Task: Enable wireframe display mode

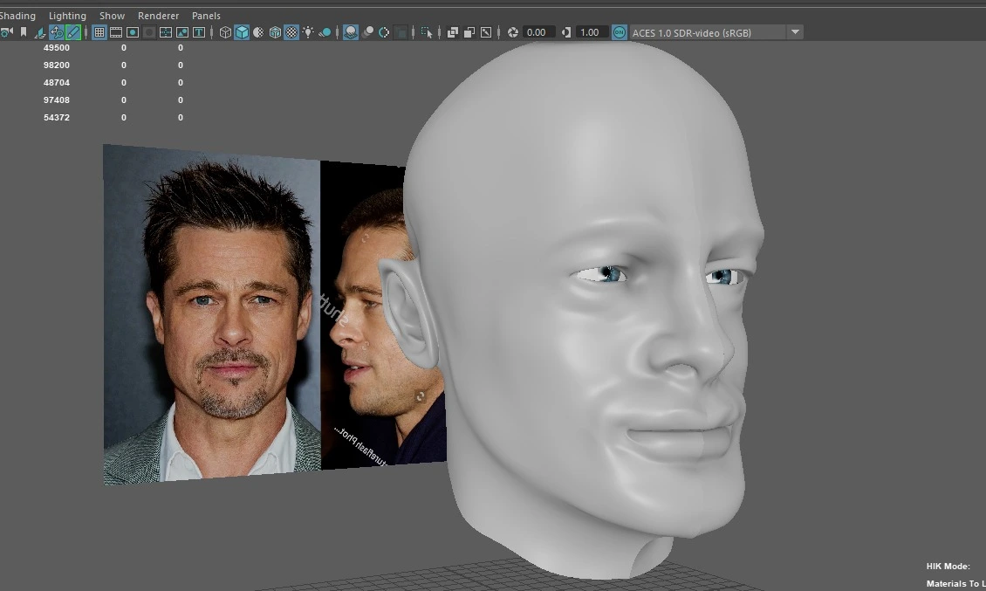Action: coord(225,32)
